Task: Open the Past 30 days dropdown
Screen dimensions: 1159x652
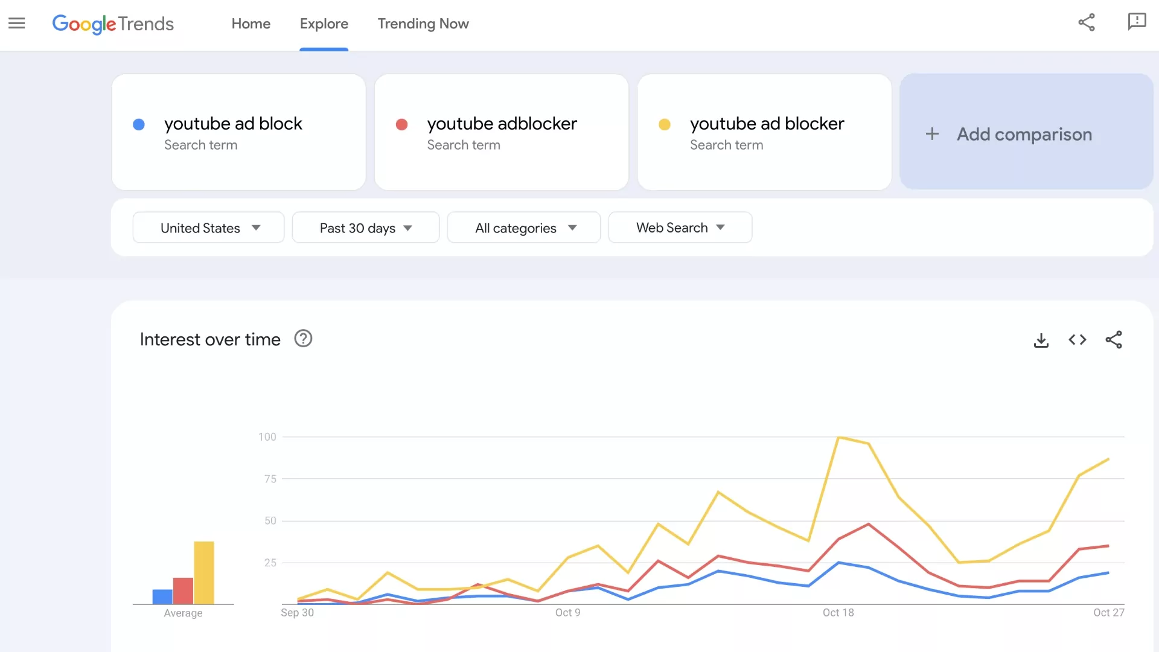Action: (365, 228)
